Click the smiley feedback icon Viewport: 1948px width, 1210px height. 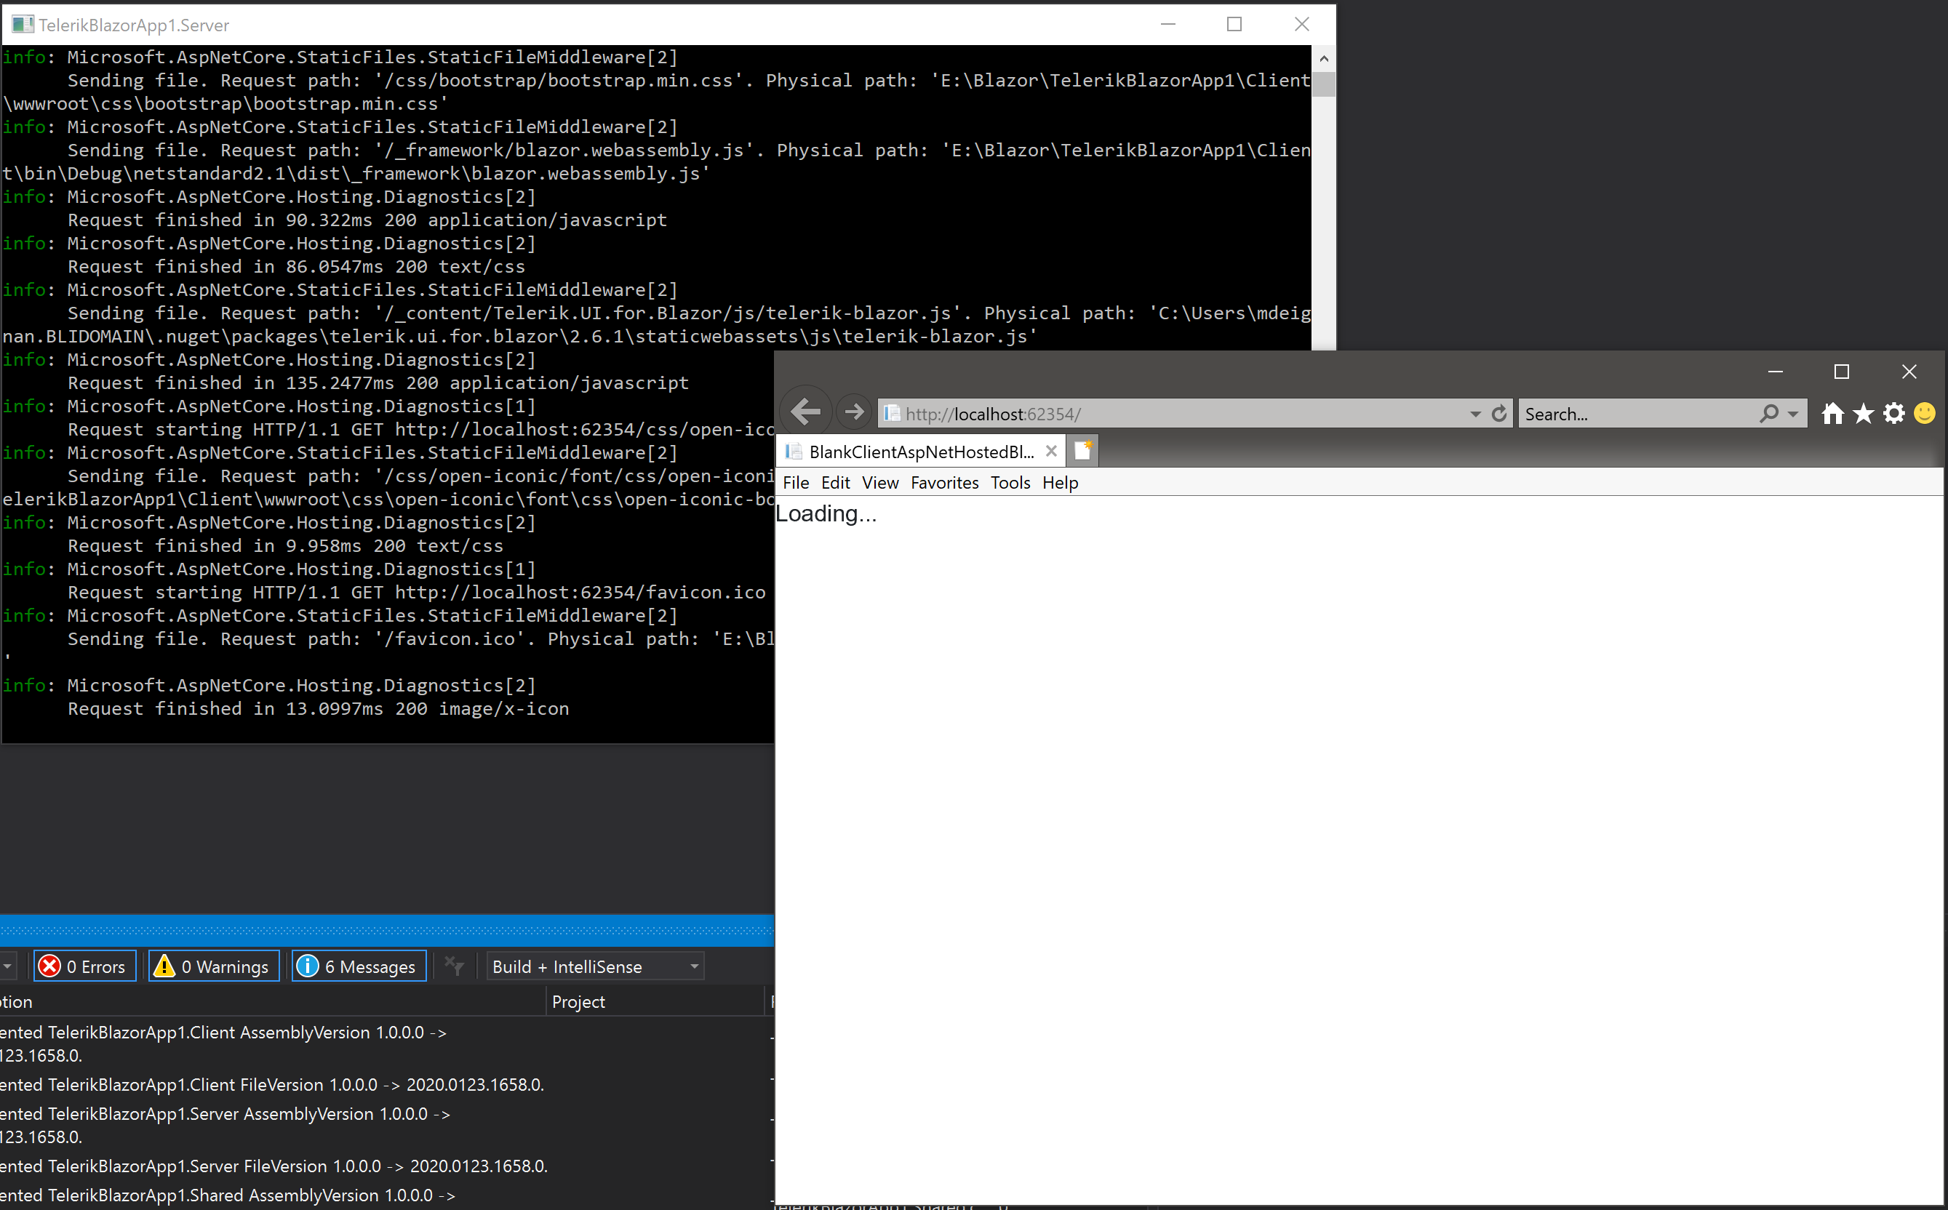tap(1925, 414)
